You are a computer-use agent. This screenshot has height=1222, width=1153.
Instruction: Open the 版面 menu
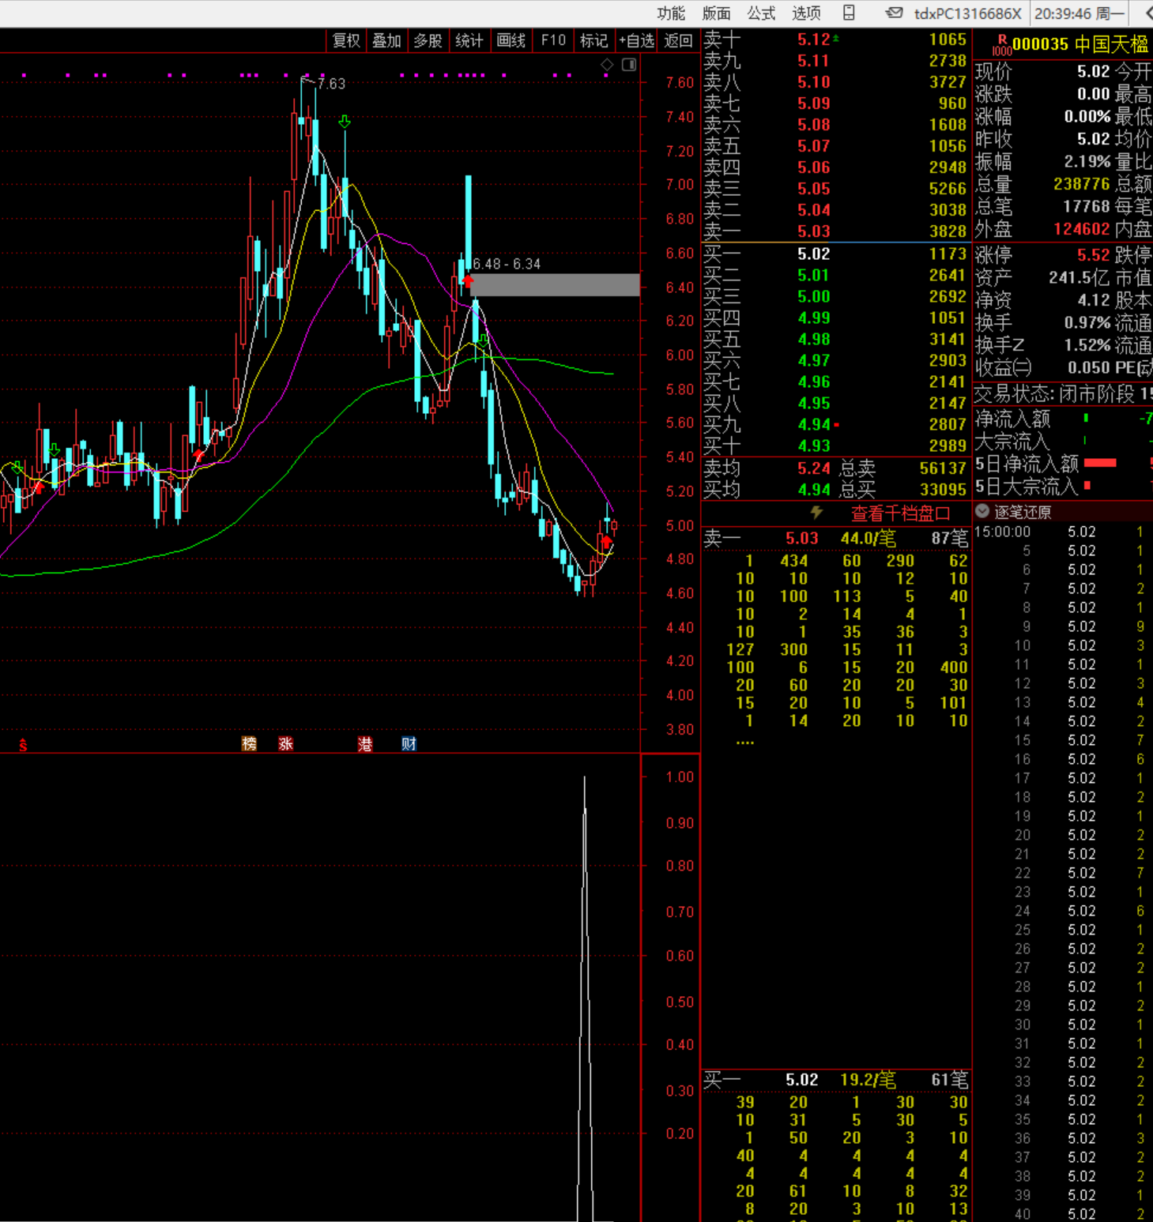pos(717,13)
